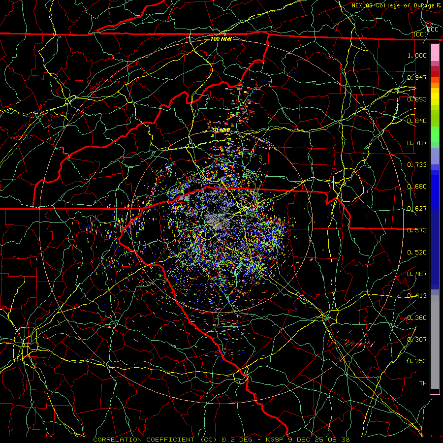Click the bright green segment of the color bar
443x443 pixels.
tap(435, 134)
